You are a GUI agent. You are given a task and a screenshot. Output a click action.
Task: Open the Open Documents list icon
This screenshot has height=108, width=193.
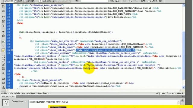(3, 7)
